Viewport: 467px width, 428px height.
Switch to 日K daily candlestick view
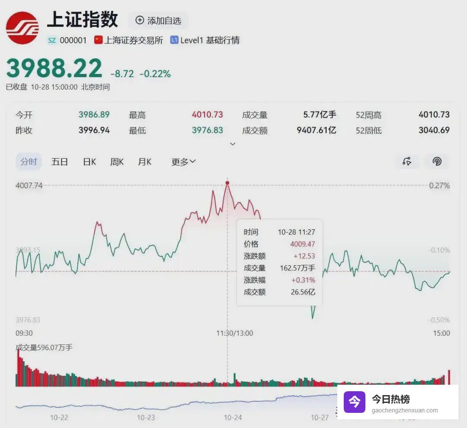pos(90,162)
